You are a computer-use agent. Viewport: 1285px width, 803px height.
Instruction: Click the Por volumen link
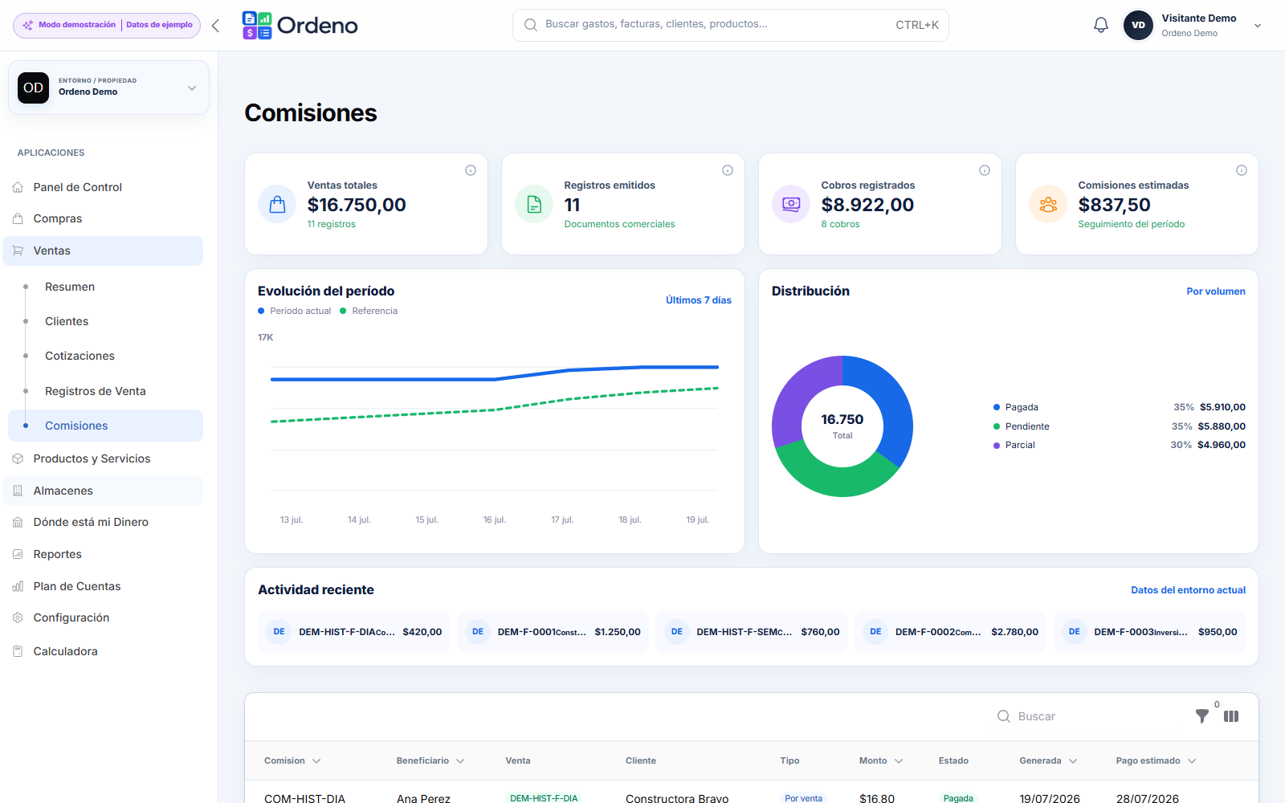tap(1216, 291)
